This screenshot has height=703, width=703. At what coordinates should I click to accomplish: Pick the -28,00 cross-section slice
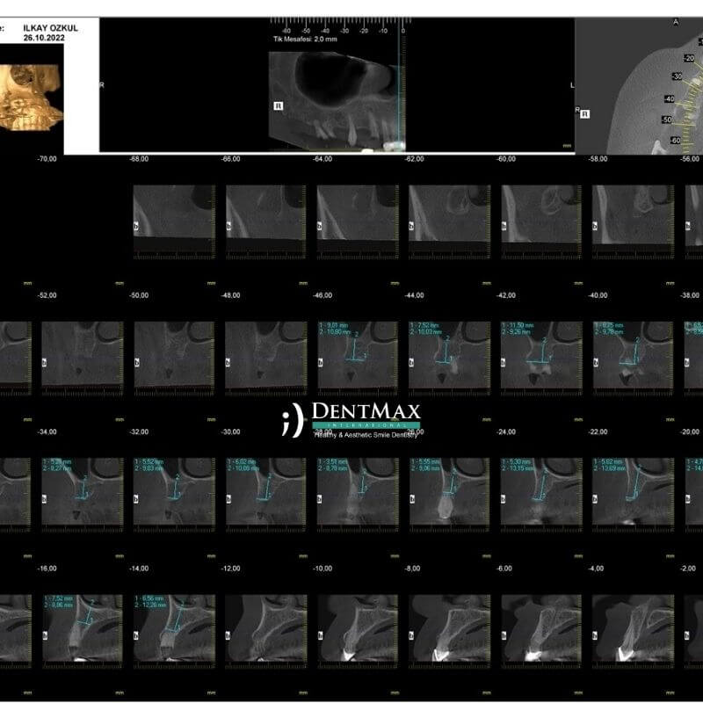357,492
